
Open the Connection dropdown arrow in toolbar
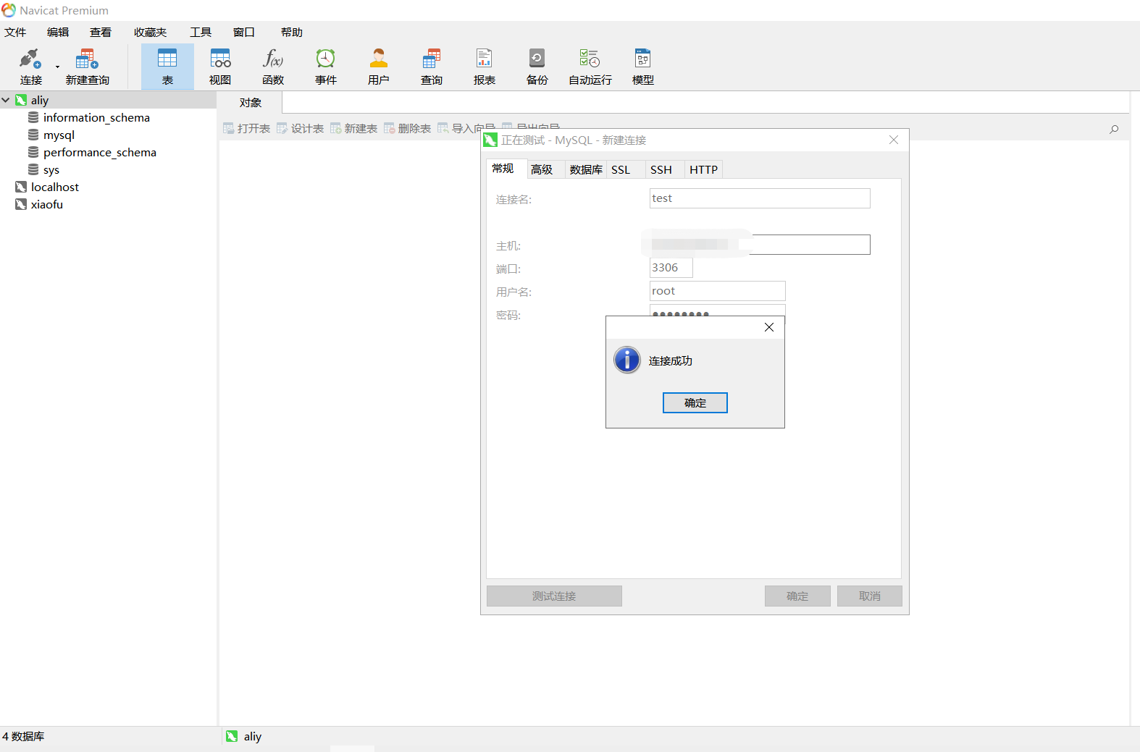pos(57,67)
